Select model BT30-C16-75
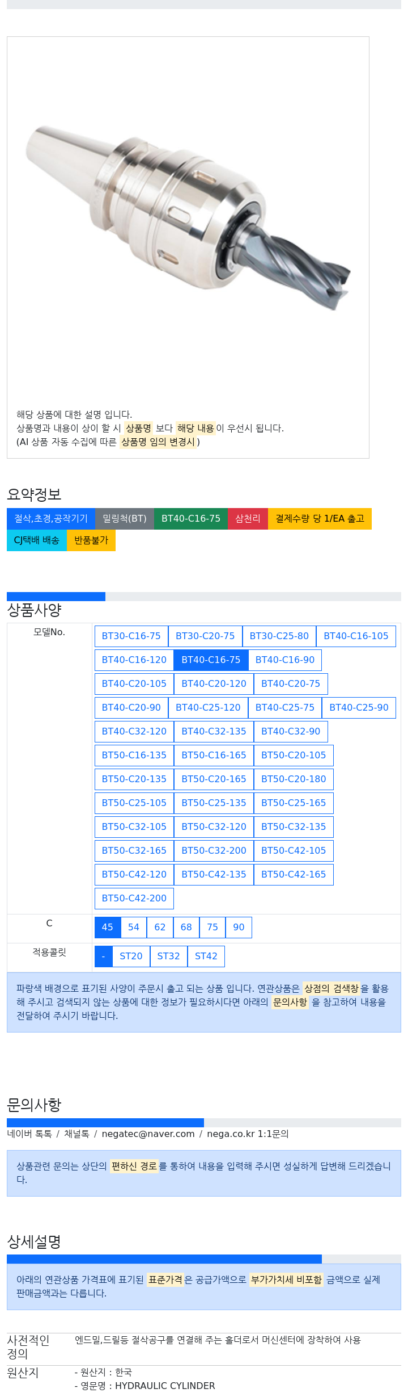Screen dimensions: 408x1393 (x=131, y=636)
